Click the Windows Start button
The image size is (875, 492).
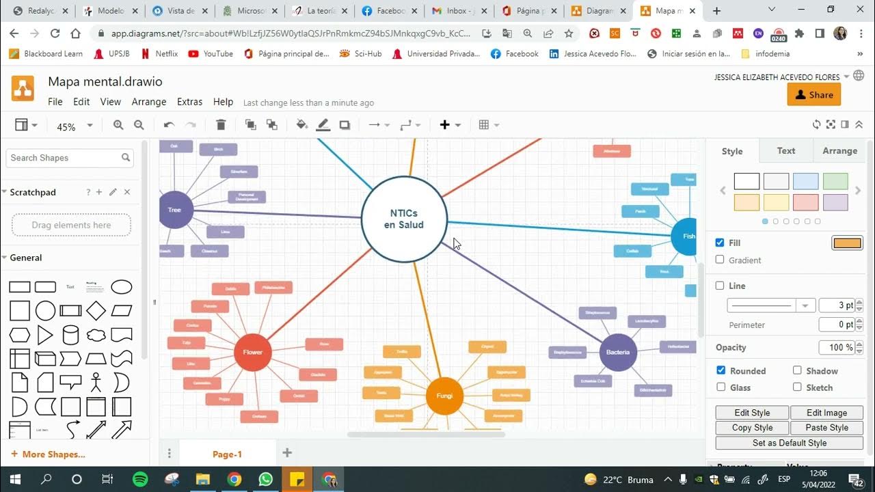(x=14, y=479)
